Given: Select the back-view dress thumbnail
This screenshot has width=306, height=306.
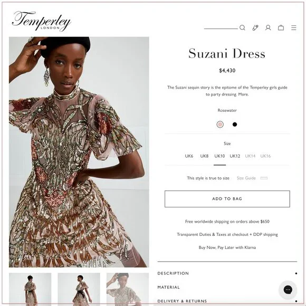Looking at the screenshot, I should point(30,289).
